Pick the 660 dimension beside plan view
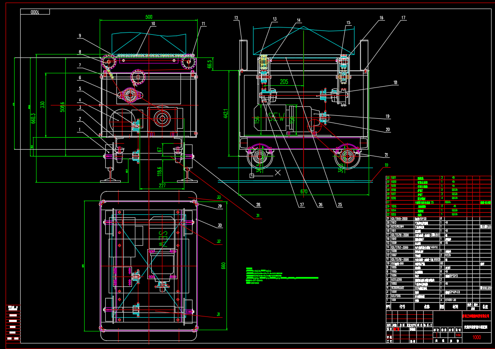Viewport: 495px width, 349px height. tap(223, 266)
